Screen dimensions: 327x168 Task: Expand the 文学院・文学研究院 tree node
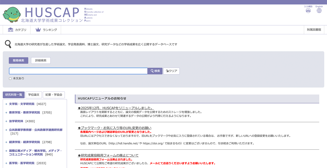6,104
